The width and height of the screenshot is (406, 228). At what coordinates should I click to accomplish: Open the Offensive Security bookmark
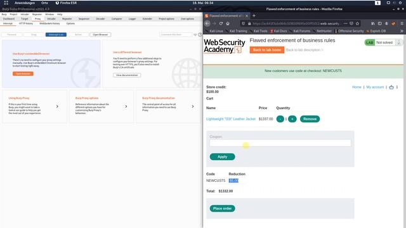(350, 31)
